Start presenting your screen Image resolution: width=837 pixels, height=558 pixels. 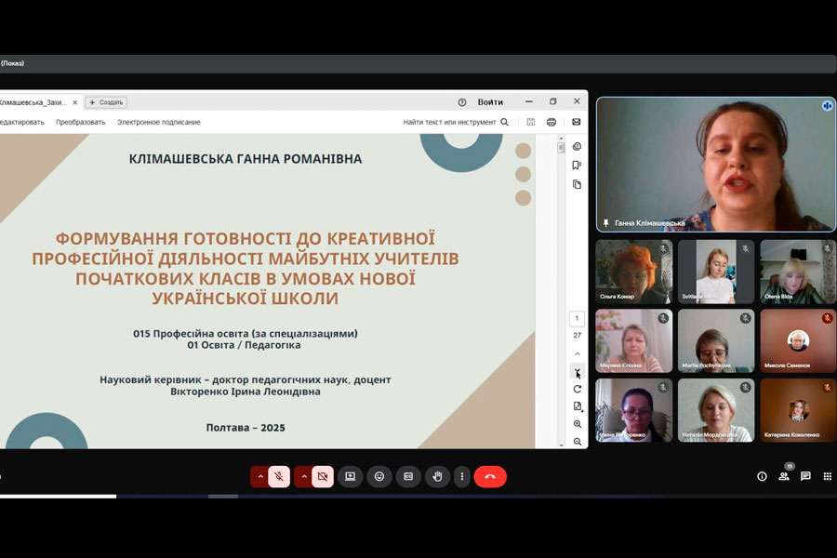pyautogui.click(x=351, y=476)
